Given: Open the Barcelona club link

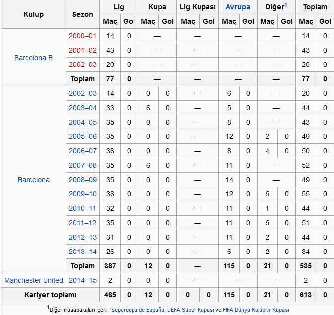Looking at the screenshot, I should coord(34,180).
